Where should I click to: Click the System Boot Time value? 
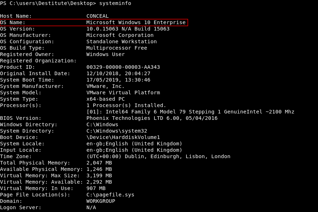[118, 80]
